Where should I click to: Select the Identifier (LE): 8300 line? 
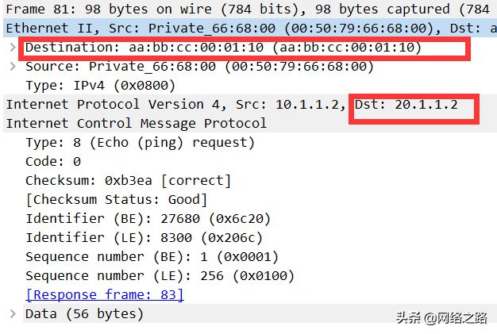click(144, 238)
